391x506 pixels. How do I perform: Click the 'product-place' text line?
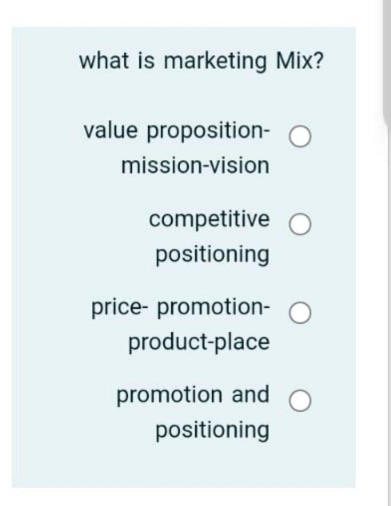(200, 342)
